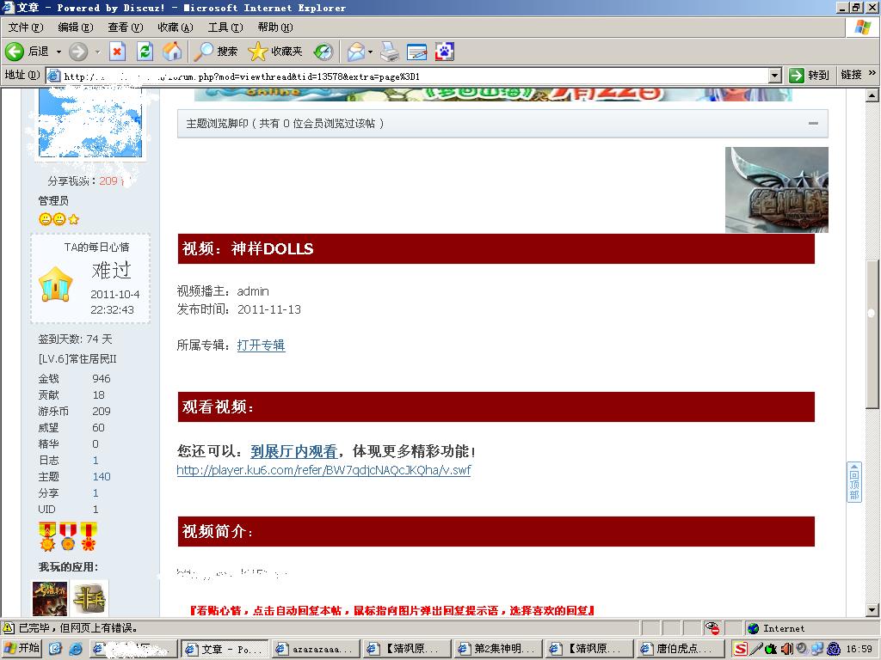Click the status bar privacy blocked icon
The width and height of the screenshot is (881, 660).
coord(712,628)
